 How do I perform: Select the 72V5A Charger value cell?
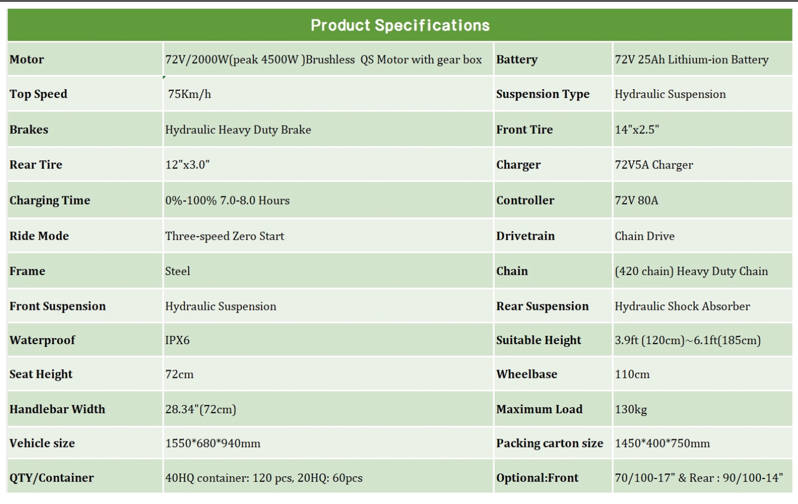pyautogui.click(x=654, y=165)
